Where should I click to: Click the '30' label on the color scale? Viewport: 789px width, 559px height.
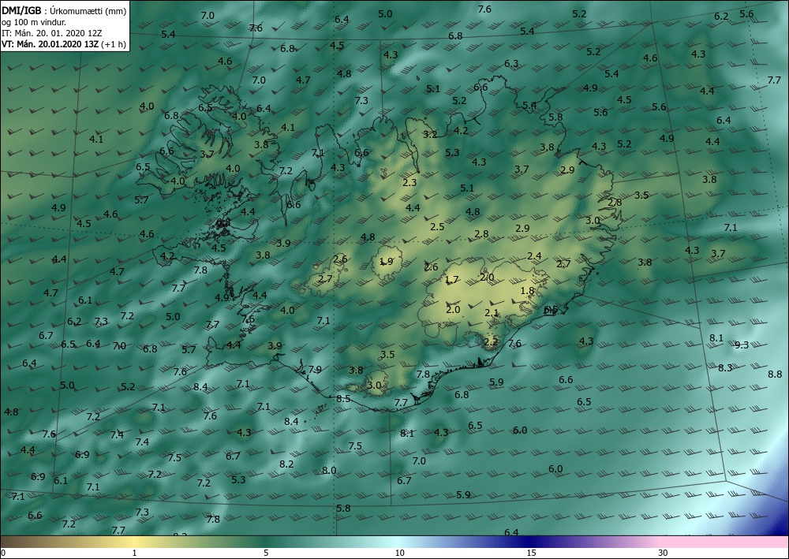tap(664, 553)
